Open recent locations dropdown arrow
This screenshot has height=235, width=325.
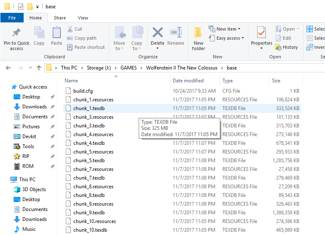(31, 68)
